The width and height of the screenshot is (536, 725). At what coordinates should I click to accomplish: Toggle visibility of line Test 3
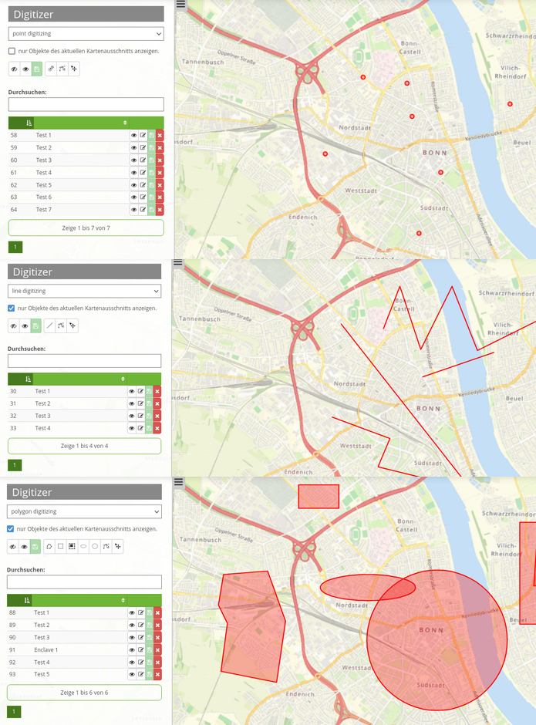[x=133, y=416]
